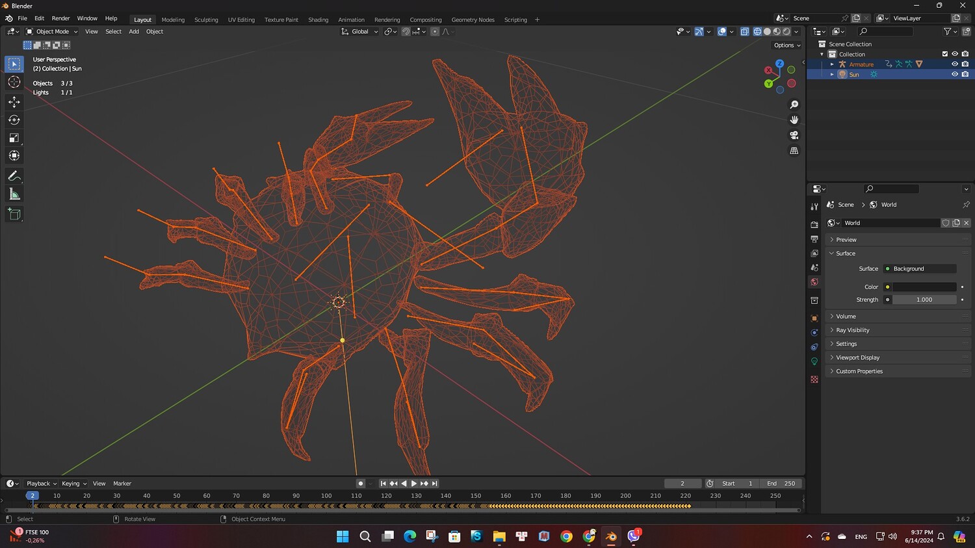Open the Physics properties tab
The height and width of the screenshot is (548, 975).
pos(814,333)
